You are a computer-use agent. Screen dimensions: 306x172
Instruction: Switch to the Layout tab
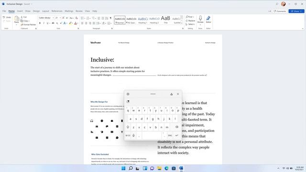46,11
